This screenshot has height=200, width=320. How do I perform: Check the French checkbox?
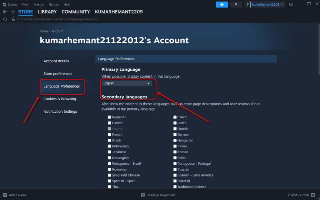(x=109, y=134)
